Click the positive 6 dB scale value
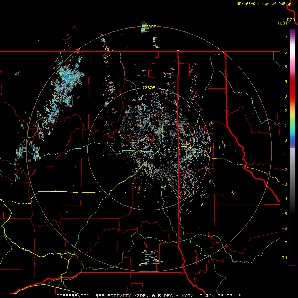 (286, 52)
